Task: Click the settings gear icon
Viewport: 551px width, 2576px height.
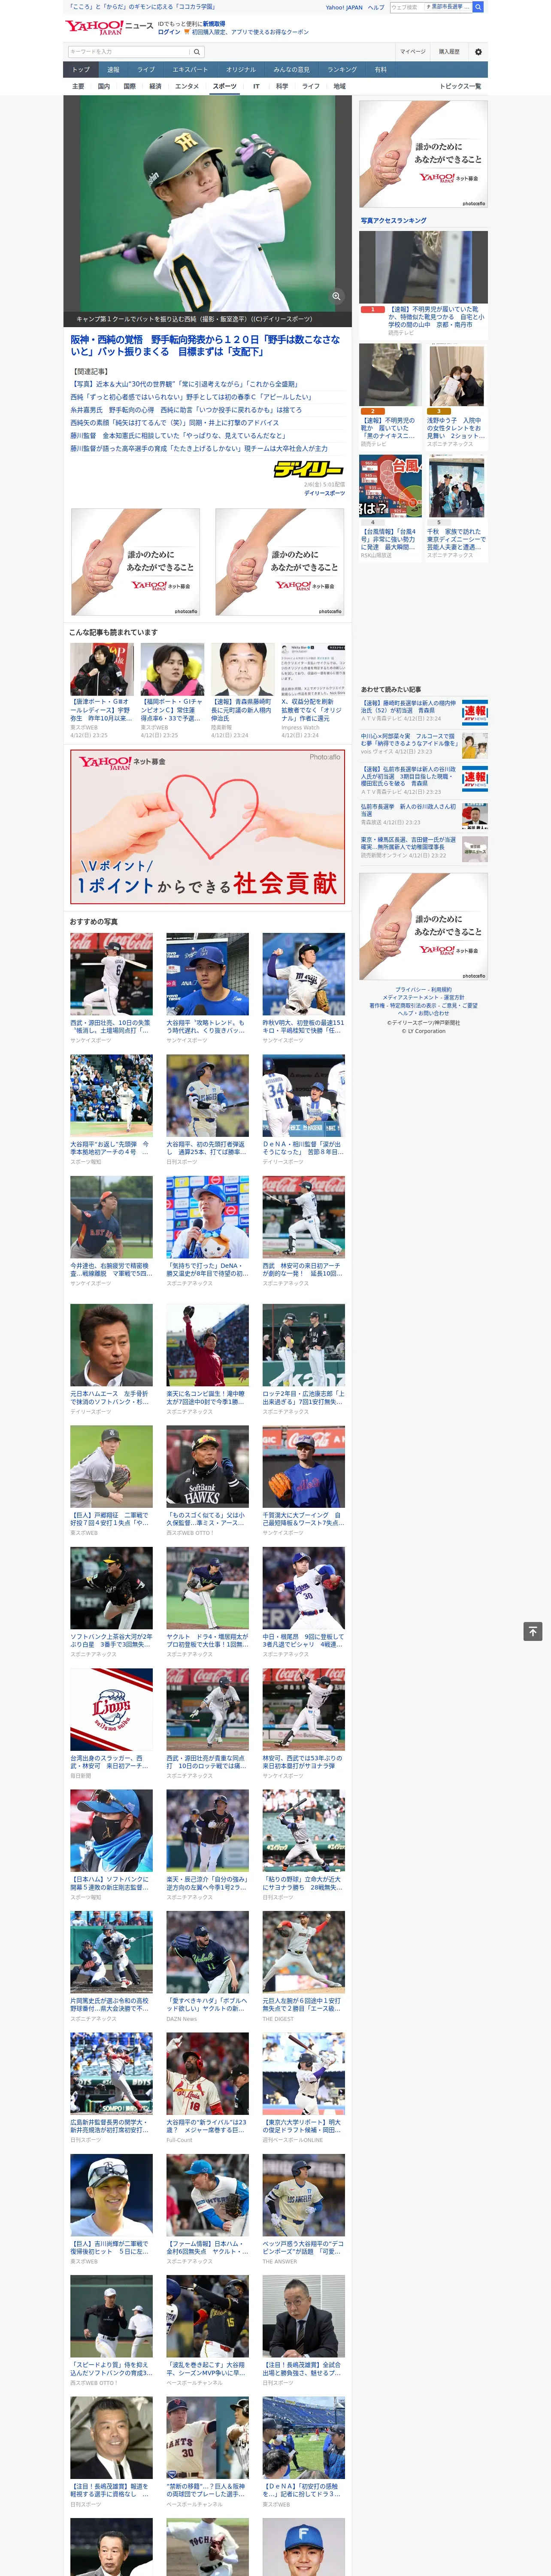Action: 478,51
